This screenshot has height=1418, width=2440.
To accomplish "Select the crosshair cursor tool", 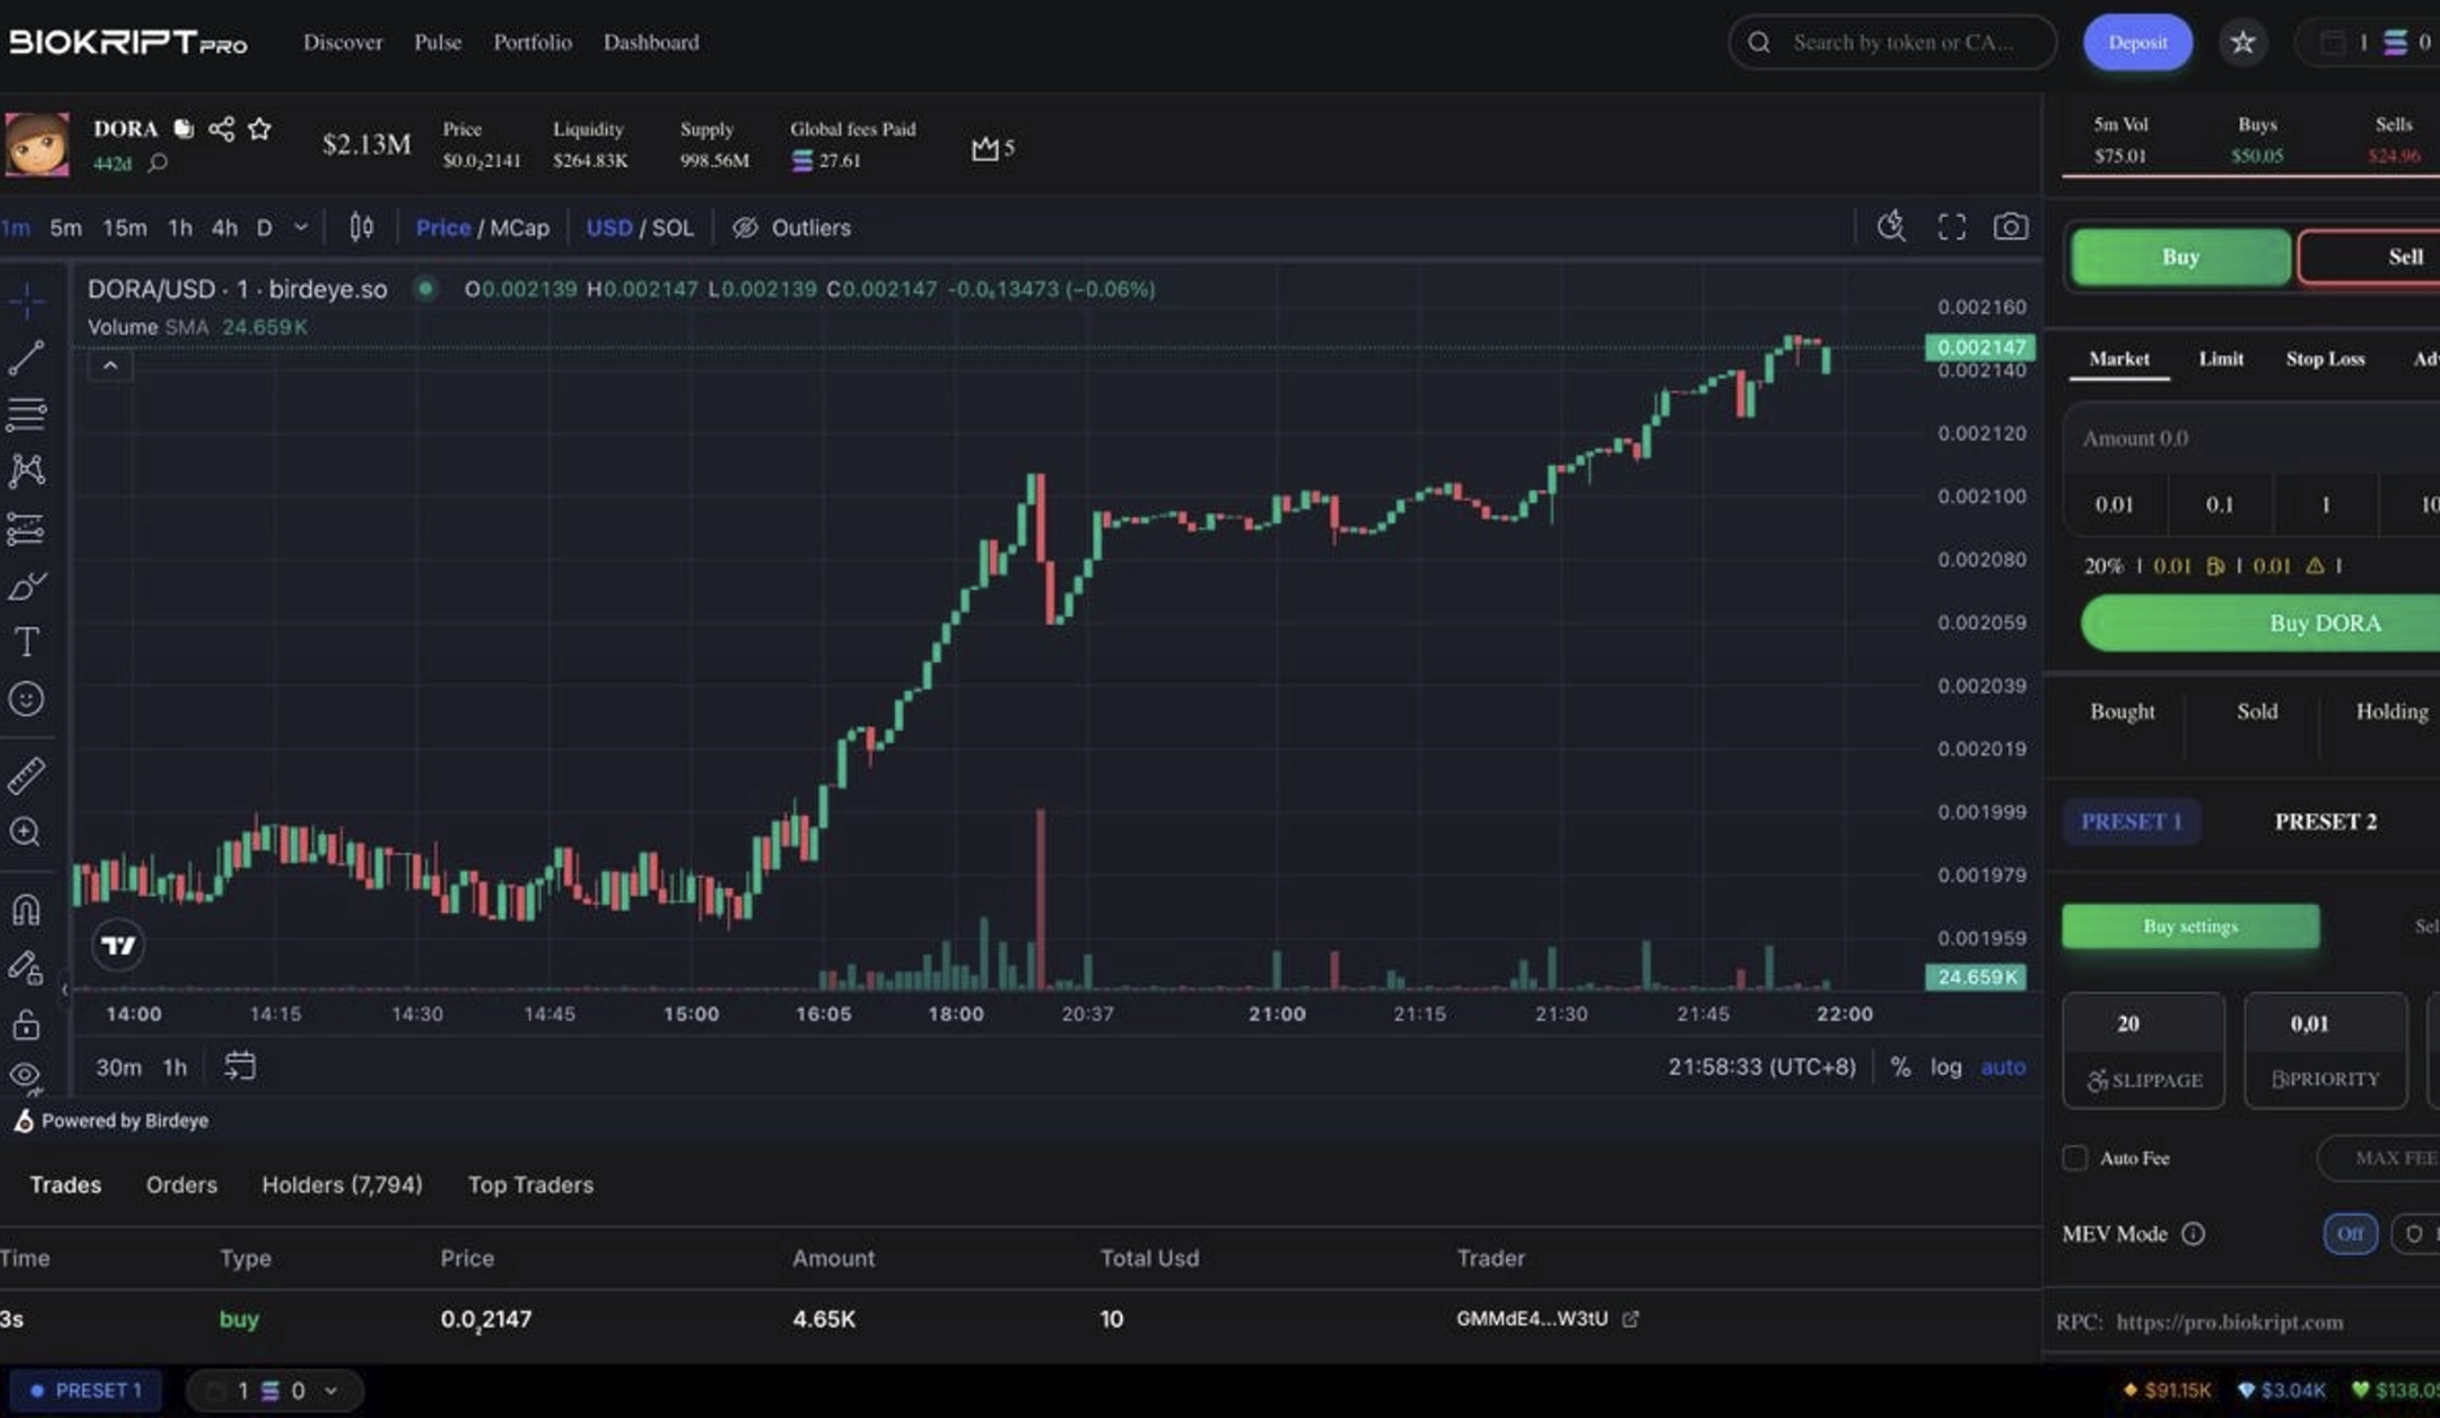I will tap(27, 301).
